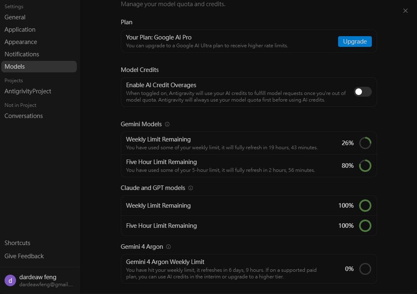
Task: Click the Claude and GPT 'Five Hour Limit Remaining' label
Action: [x=161, y=226]
